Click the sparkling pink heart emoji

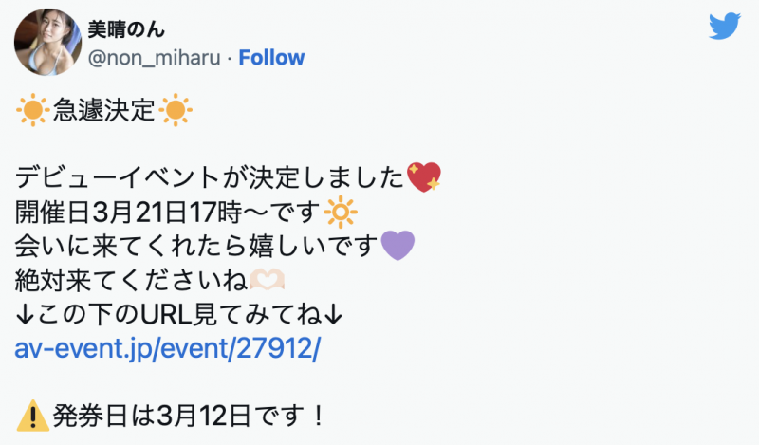tap(423, 176)
